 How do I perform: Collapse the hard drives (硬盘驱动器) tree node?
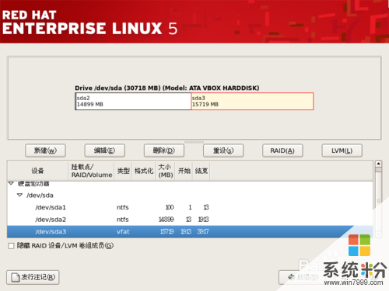(x=11, y=183)
